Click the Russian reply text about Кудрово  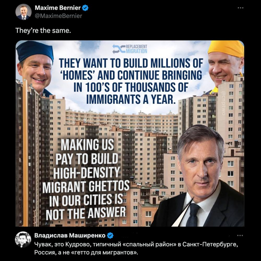[136, 248]
